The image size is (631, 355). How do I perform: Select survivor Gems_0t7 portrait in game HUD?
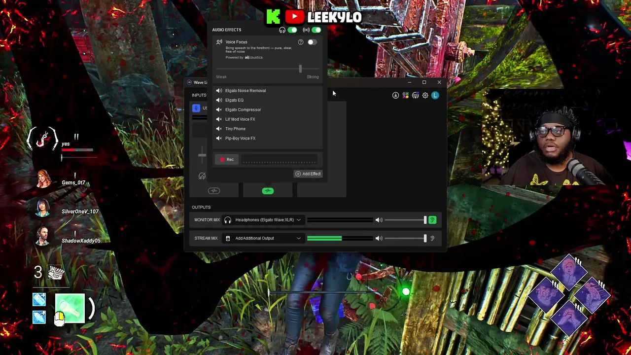[x=43, y=179]
